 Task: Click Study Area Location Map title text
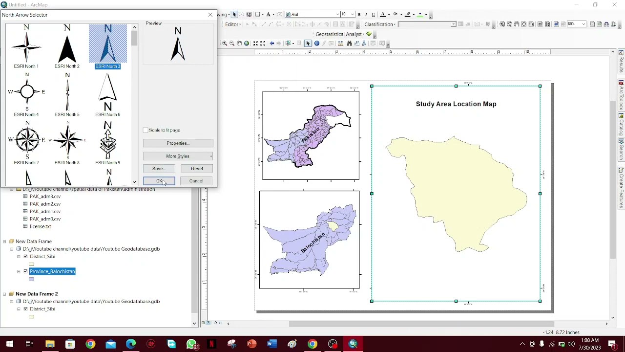pos(456,104)
